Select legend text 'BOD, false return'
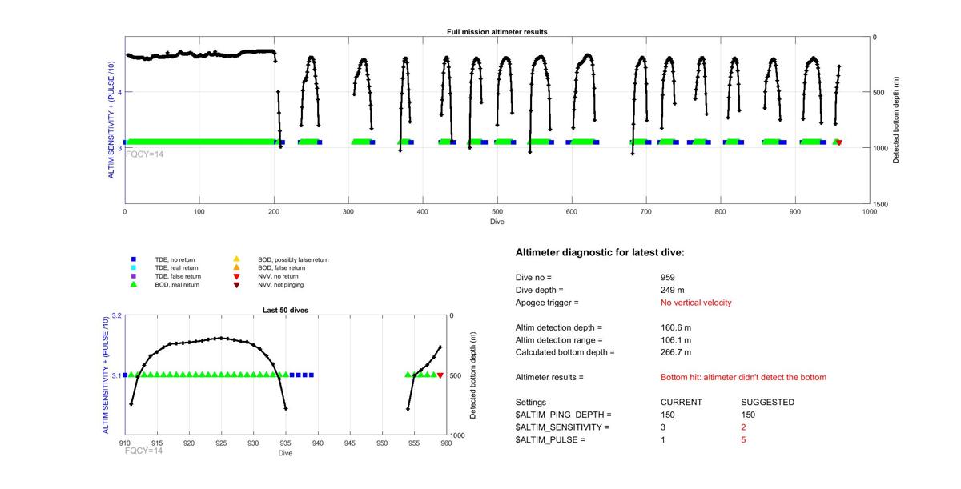Image resolution: width=961 pixels, height=489 pixels. pyautogui.click(x=280, y=268)
